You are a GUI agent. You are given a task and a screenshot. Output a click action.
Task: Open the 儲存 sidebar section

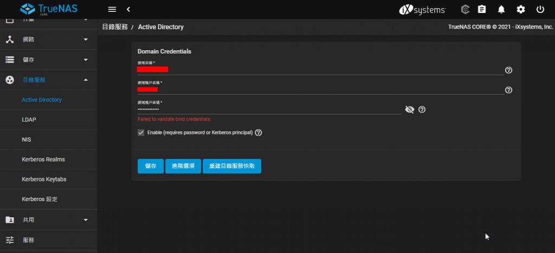(48, 59)
